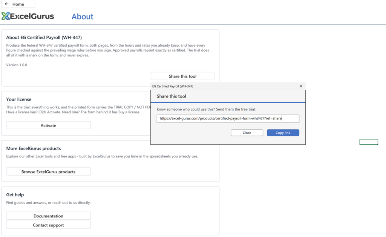Click the 'About EG Certified Payroll (WH-347)' heading
This screenshot has width=386, height=237.
tap(44, 37)
